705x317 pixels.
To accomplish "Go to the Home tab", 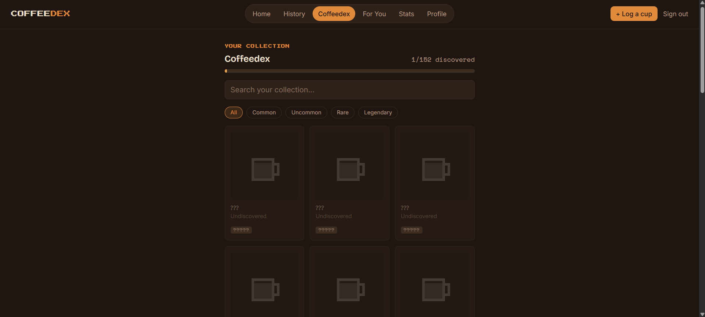I will pos(261,14).
